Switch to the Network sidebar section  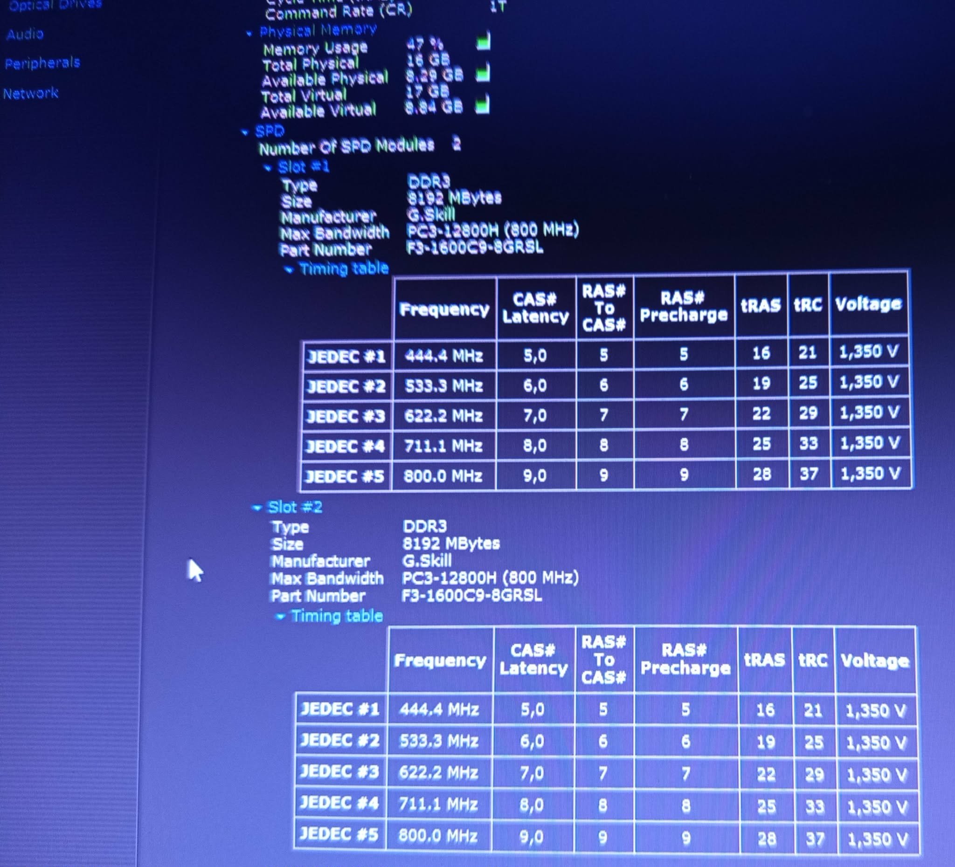click(x=31, y=93)
